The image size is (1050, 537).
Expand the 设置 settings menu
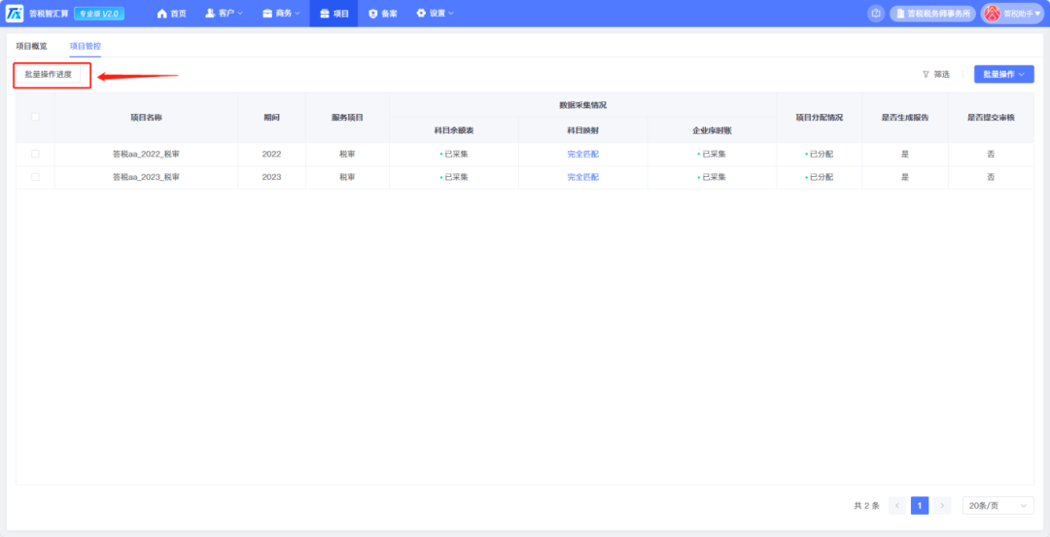(436, 14)
